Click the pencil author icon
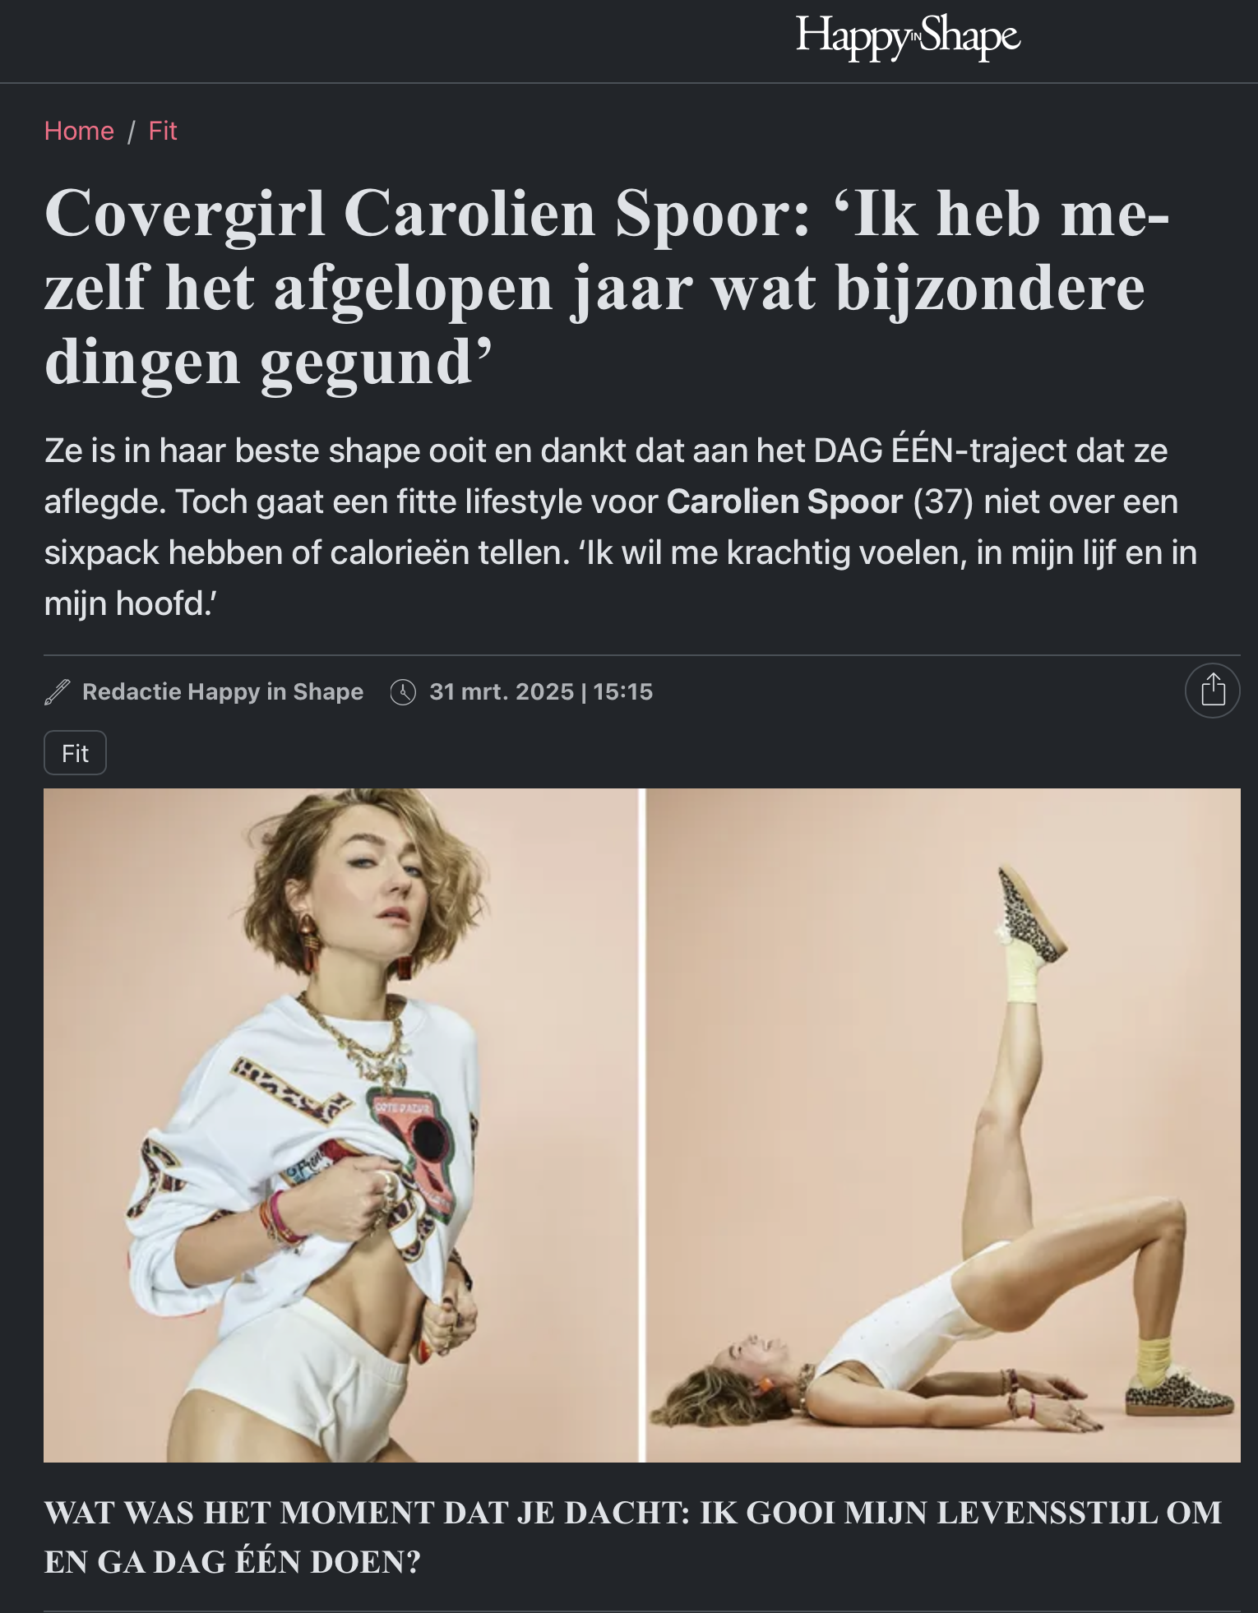The image size is (1258, 1613). 57,692
